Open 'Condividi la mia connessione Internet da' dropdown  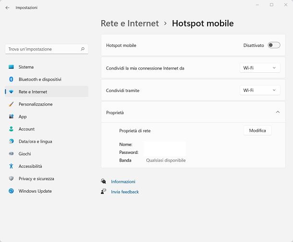click(x=260, y=68)
